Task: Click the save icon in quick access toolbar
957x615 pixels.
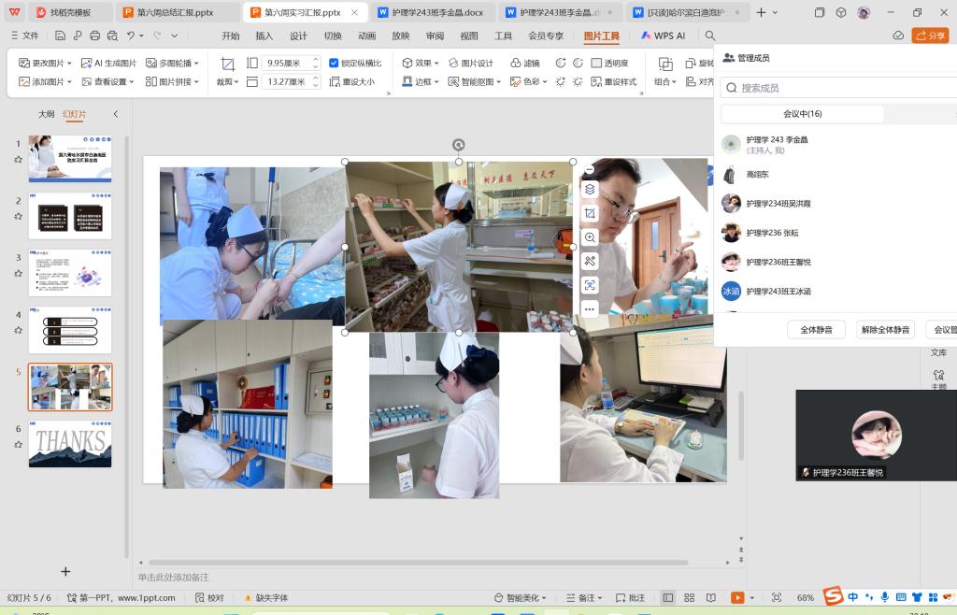Action: coord(60,36)
